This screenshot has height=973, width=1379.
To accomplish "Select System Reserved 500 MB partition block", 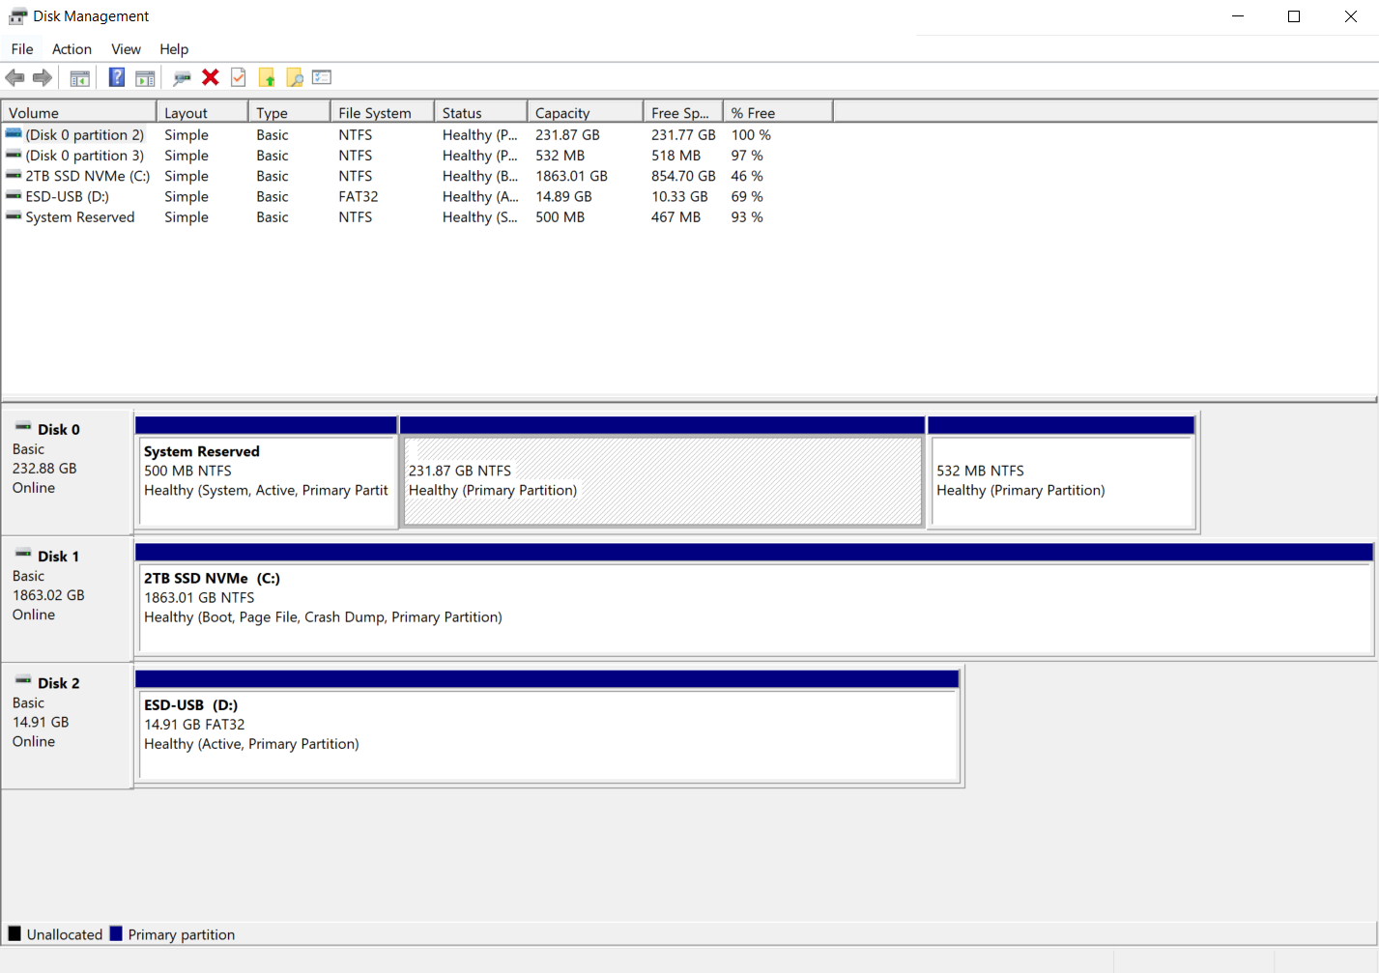I will coord(267,472).
